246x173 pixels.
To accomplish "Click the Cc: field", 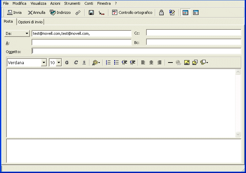I will 193,32.
